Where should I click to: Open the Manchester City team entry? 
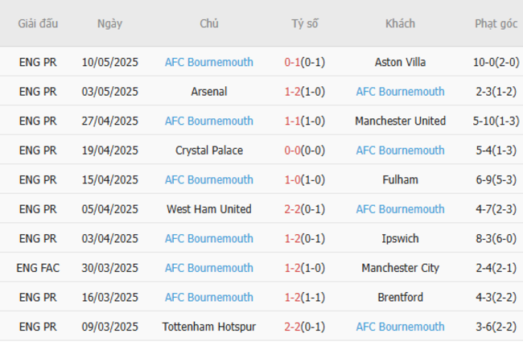point(400,268)
